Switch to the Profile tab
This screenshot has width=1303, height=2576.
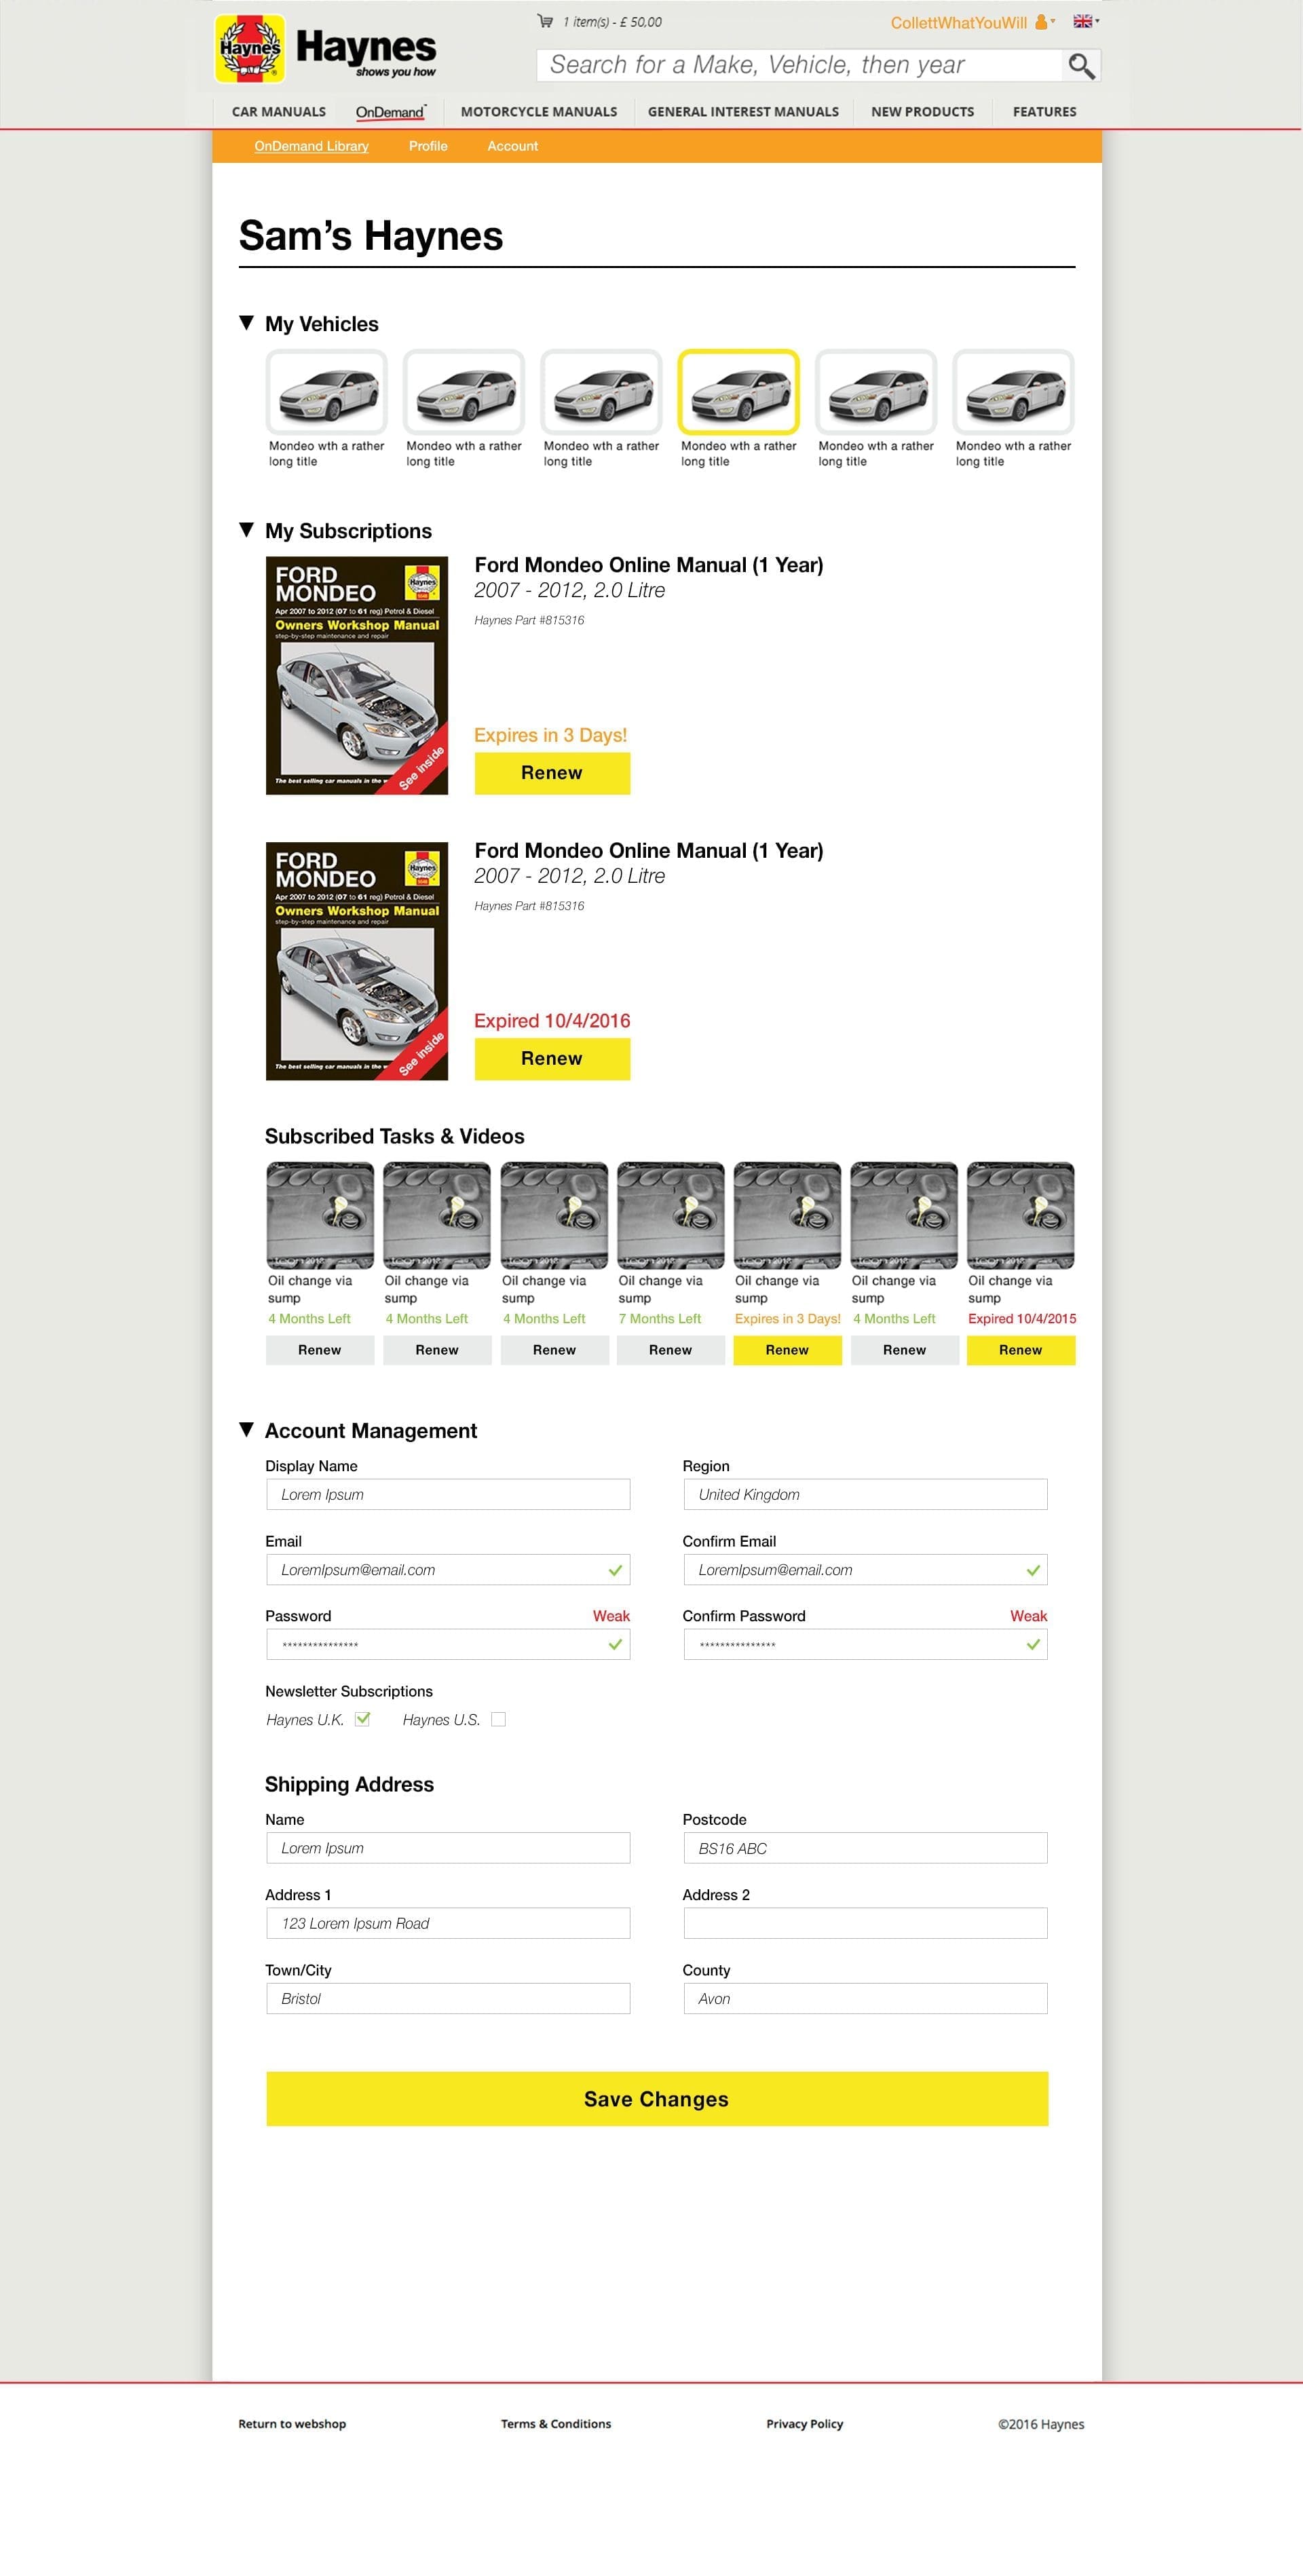tap(428, 146)
